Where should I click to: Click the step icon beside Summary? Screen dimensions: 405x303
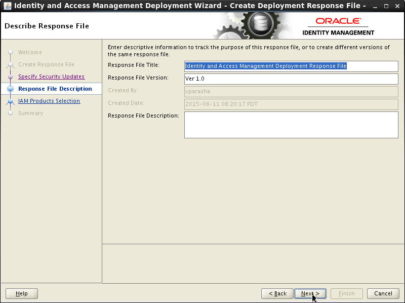11,113
